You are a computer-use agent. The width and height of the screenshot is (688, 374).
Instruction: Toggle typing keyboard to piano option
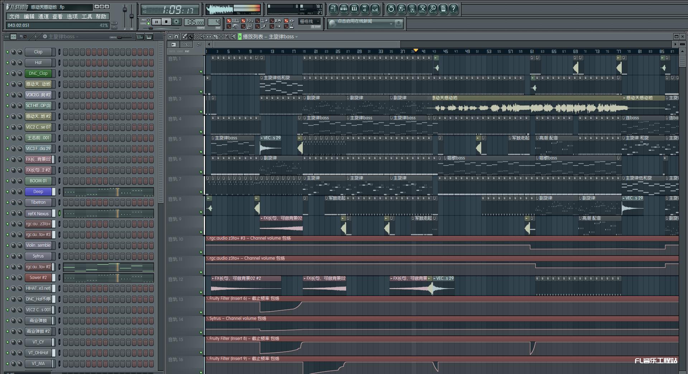pyautogui.click(x=229, y=21)
